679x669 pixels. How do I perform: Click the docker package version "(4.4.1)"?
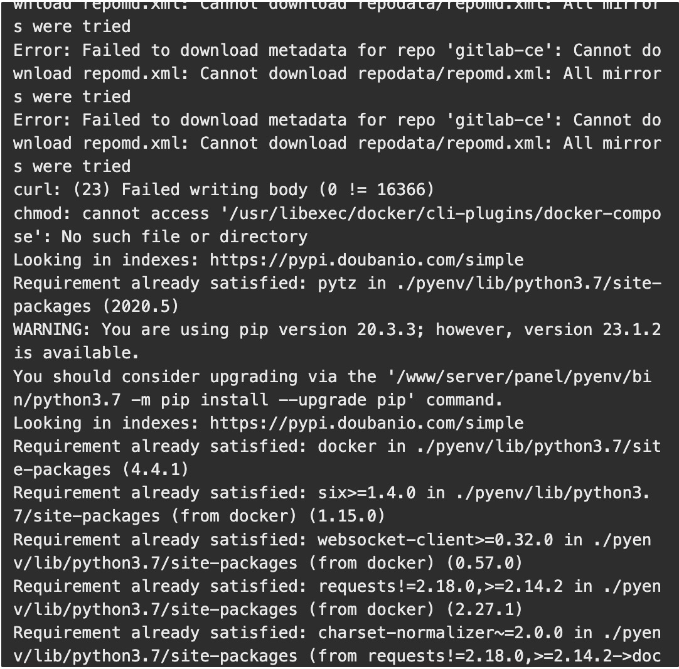pos(150,469)
